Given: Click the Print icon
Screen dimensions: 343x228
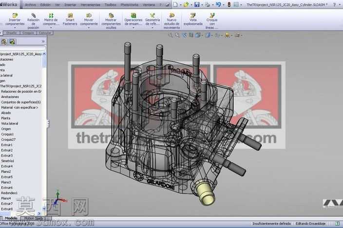Looking at the screenshot, I should point(208,4).
